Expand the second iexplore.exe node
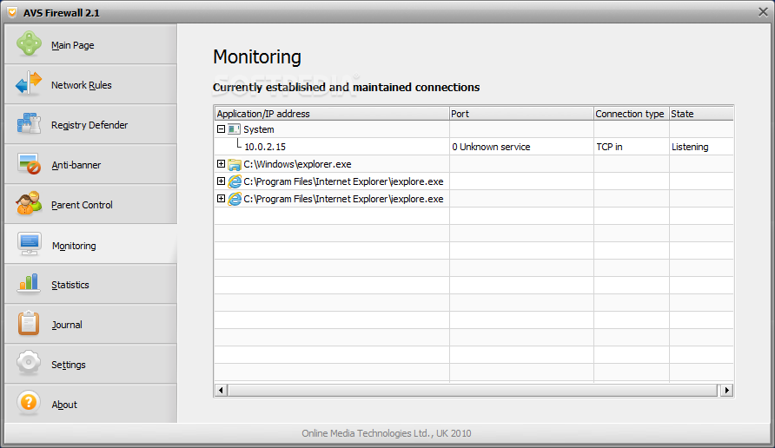This screenshot has height=448, width=775. point(221,198)
